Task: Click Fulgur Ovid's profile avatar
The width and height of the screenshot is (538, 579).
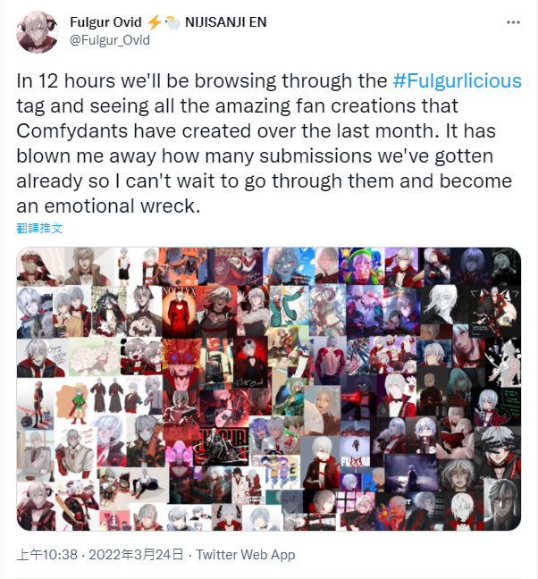Action: [38, 32]
